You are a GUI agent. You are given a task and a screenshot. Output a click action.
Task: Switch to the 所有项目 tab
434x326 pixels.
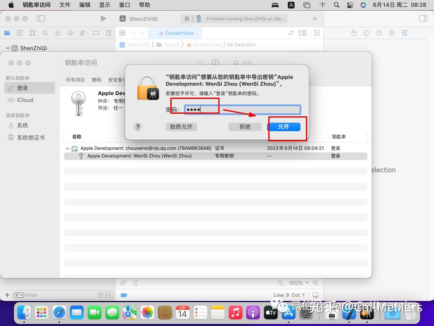coord(75,80)
